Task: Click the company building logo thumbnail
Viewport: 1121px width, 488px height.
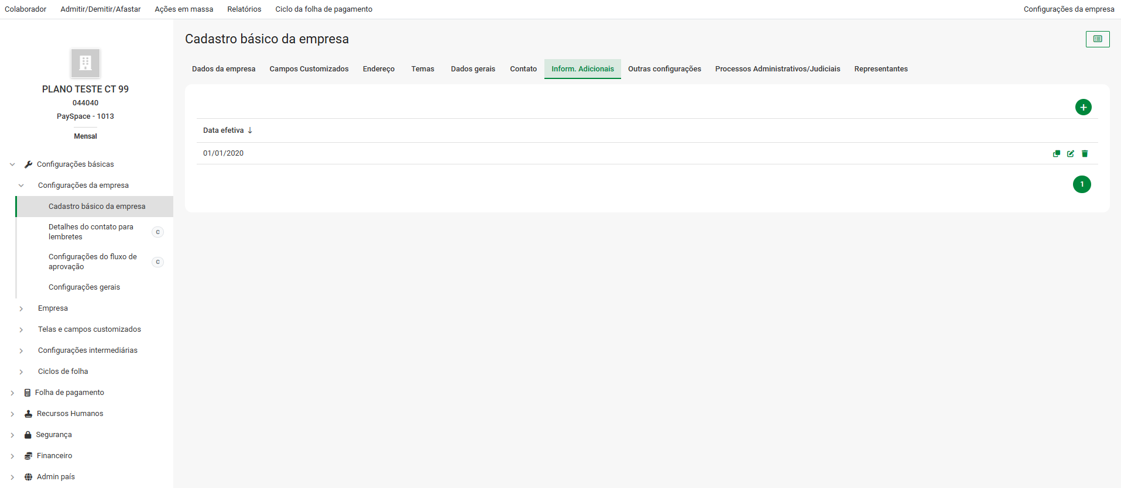Action: pos(85,63)
